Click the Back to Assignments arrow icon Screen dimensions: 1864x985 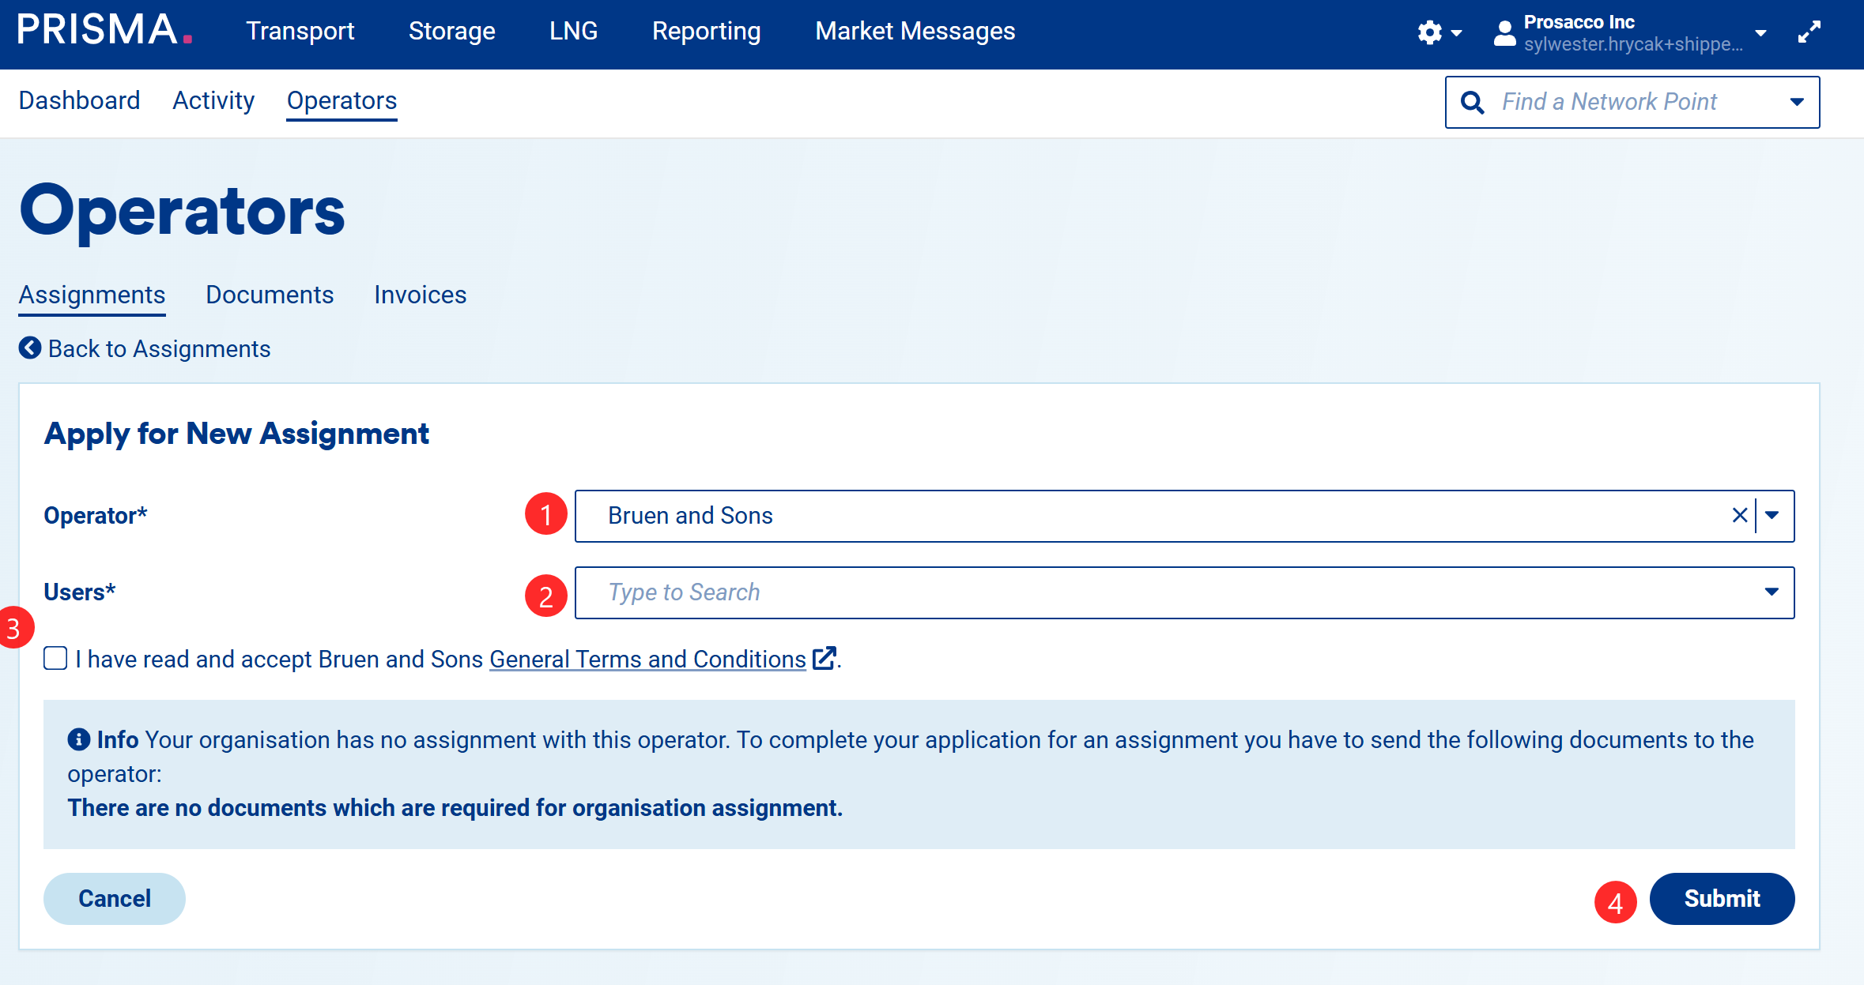pyautogui.click(x=30, y=348)
